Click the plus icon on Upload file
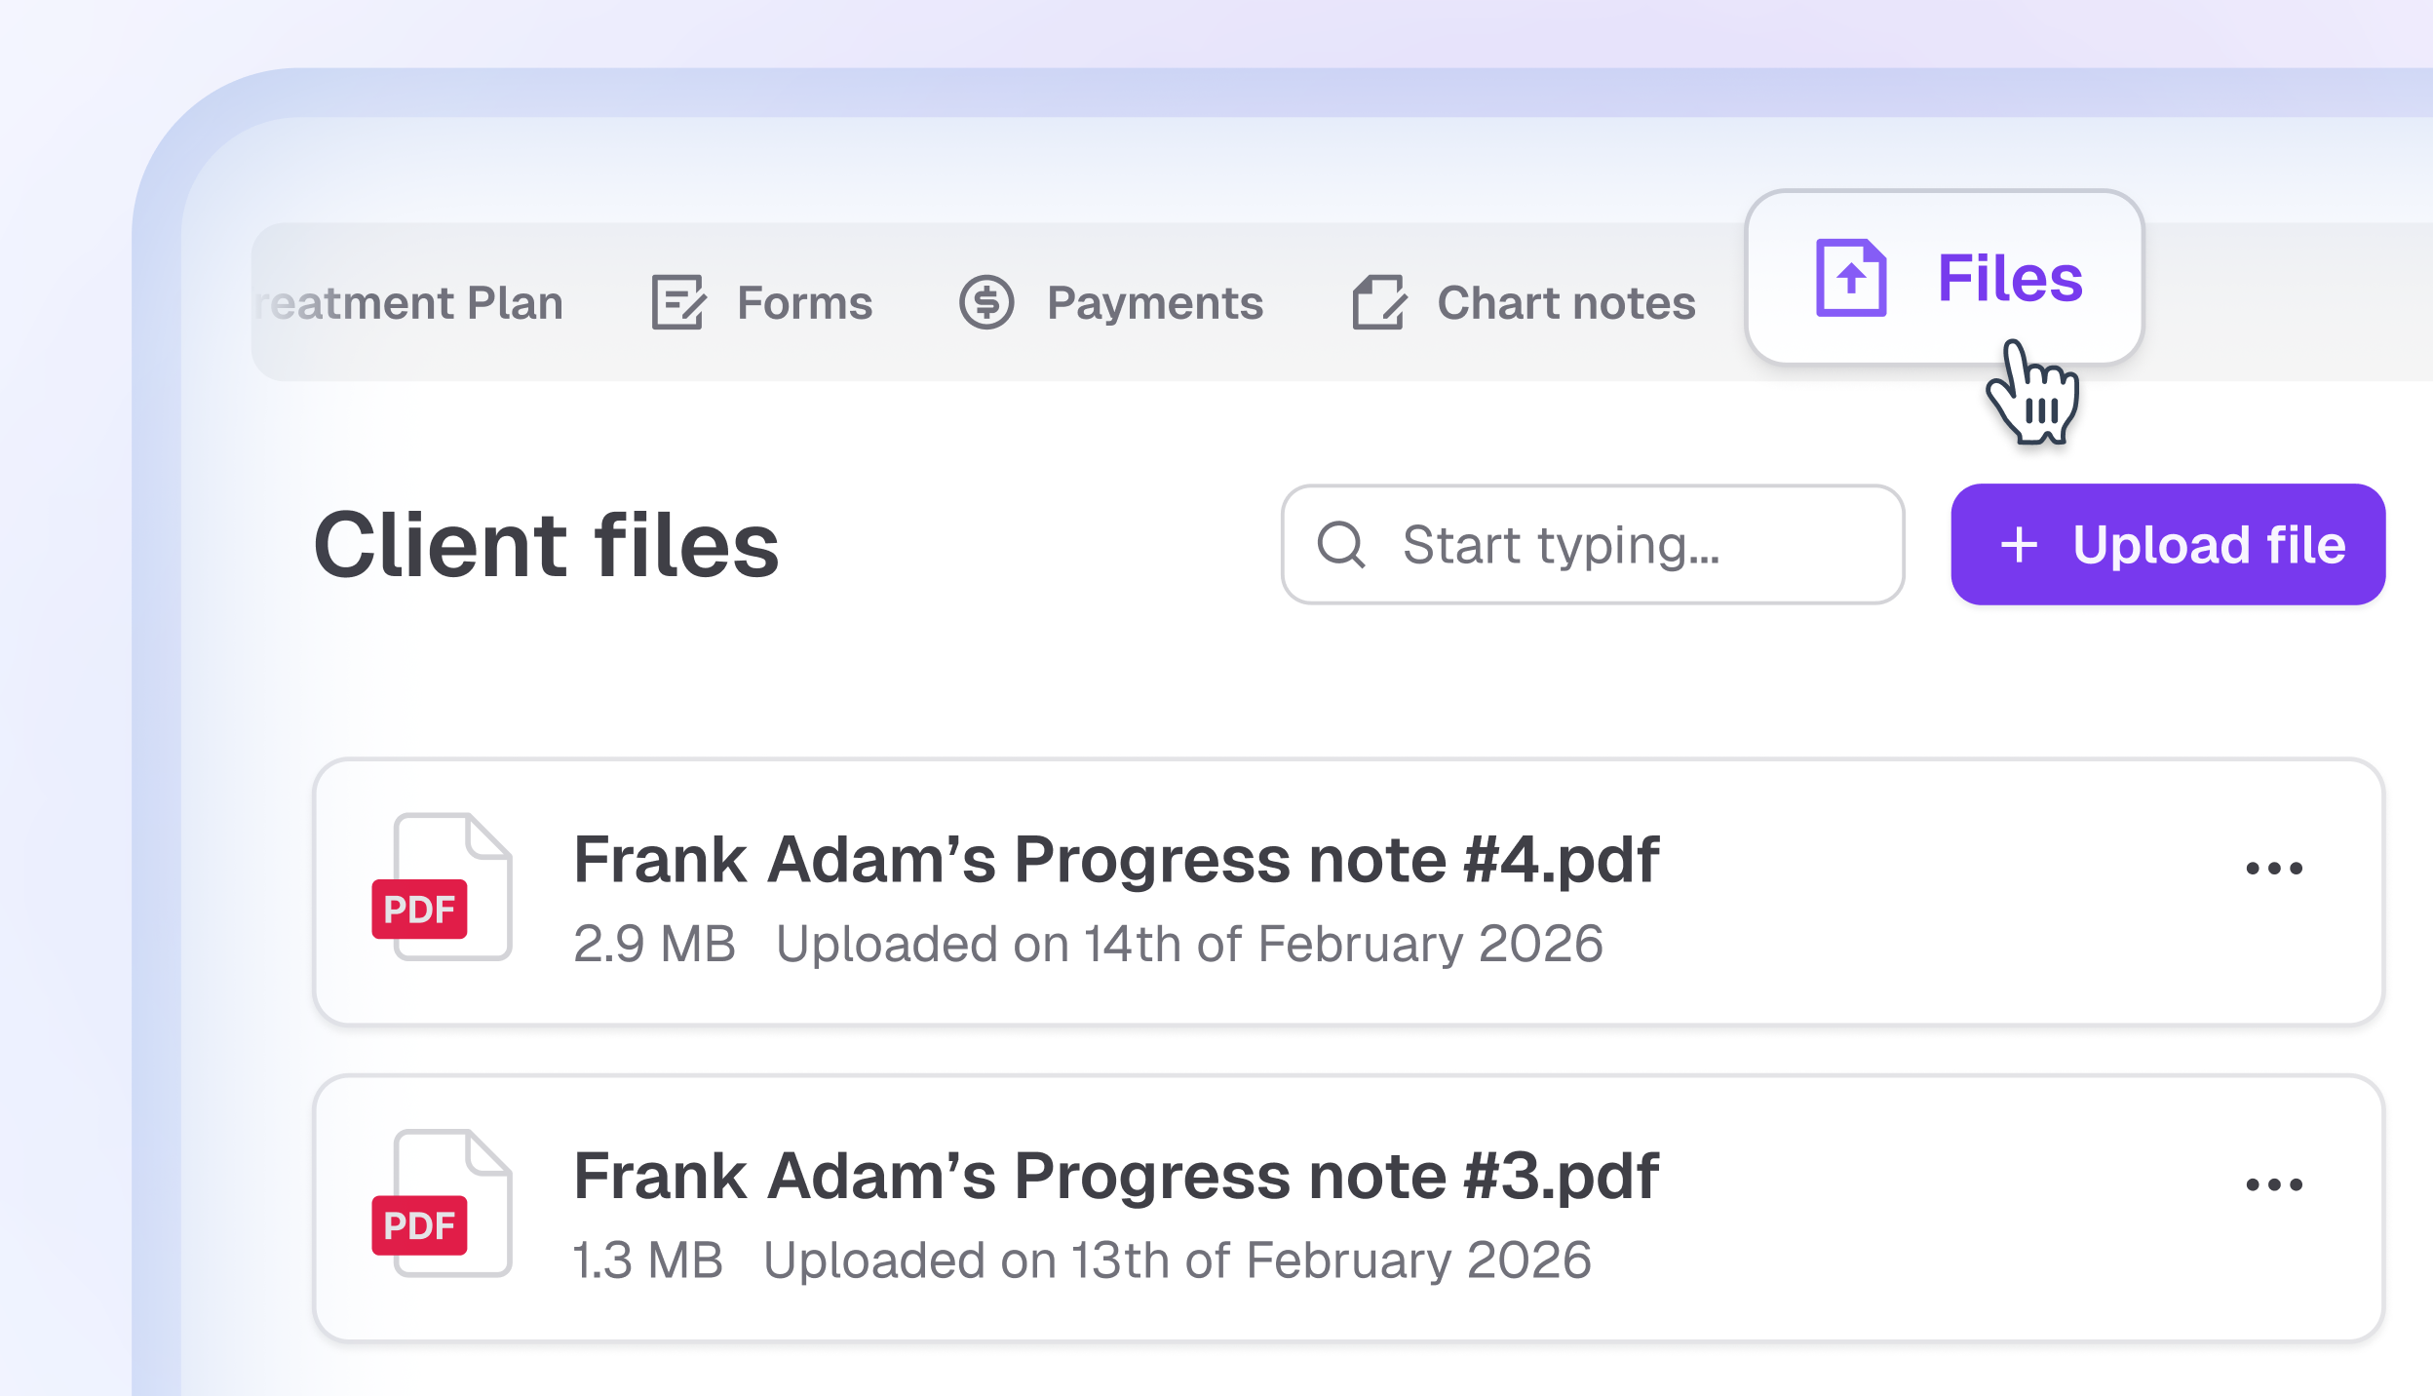2433x1396 pixels. click(x=2019, y=545)
